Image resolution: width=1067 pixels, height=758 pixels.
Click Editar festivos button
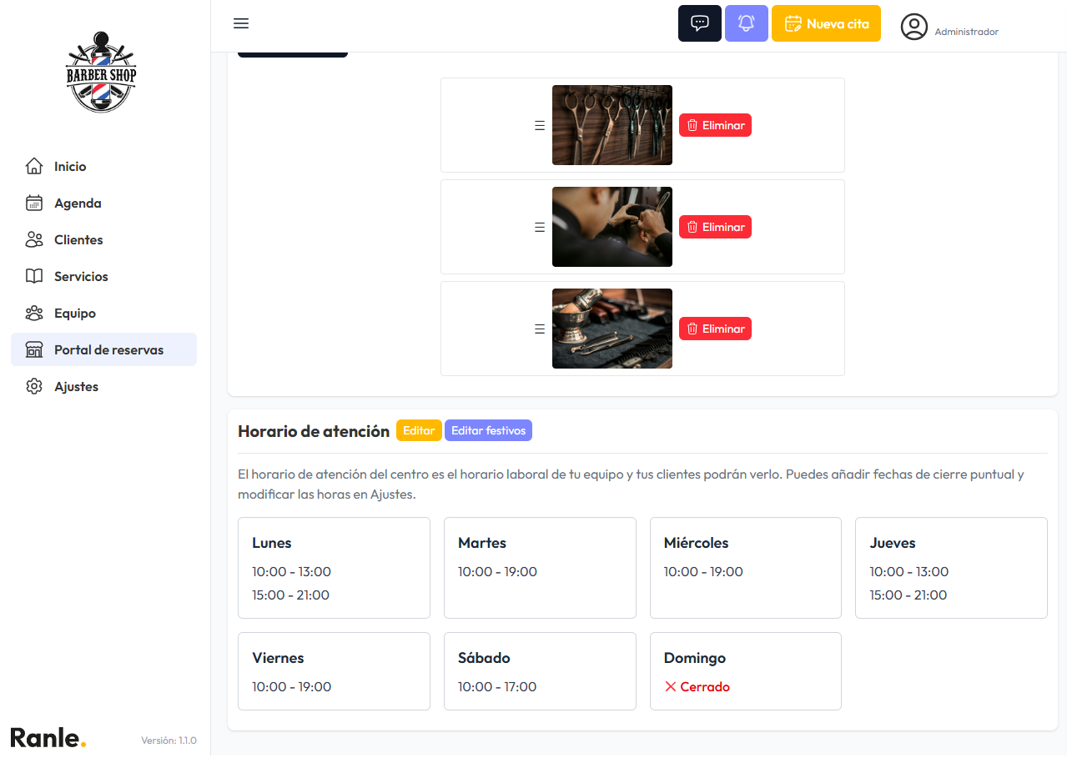pyautogui.click(x=488, y=430)
